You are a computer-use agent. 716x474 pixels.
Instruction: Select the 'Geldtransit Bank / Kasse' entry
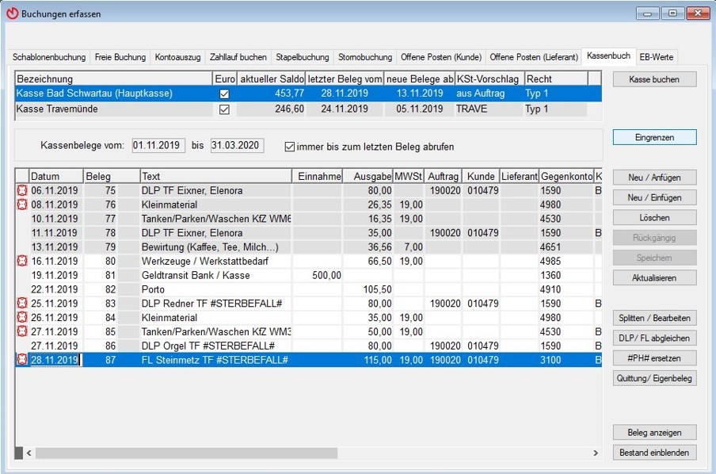coord(215,275)
